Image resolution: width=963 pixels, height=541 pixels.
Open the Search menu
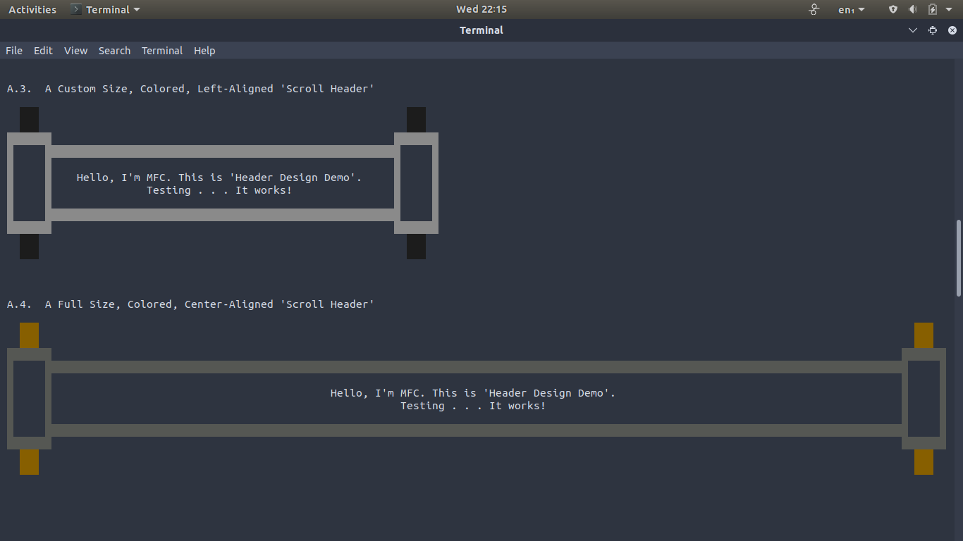coord(114,50)
